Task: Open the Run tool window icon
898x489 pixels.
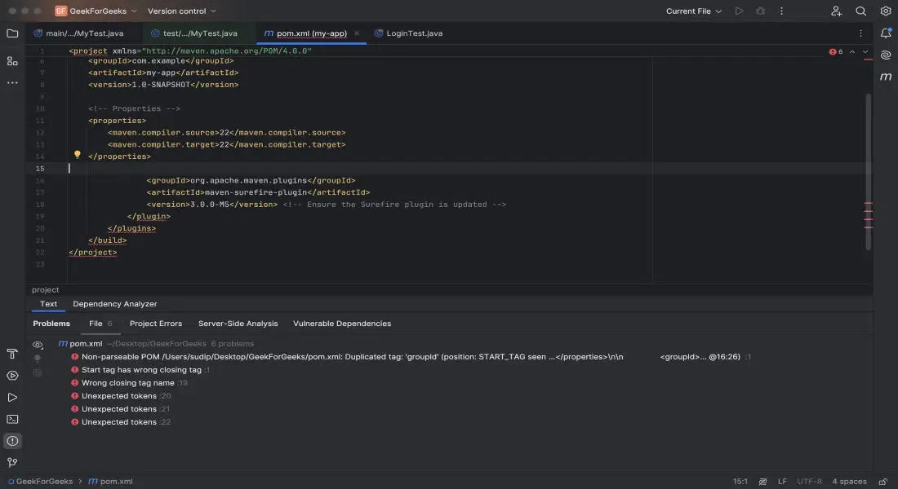Action: [x=12, y=398]
